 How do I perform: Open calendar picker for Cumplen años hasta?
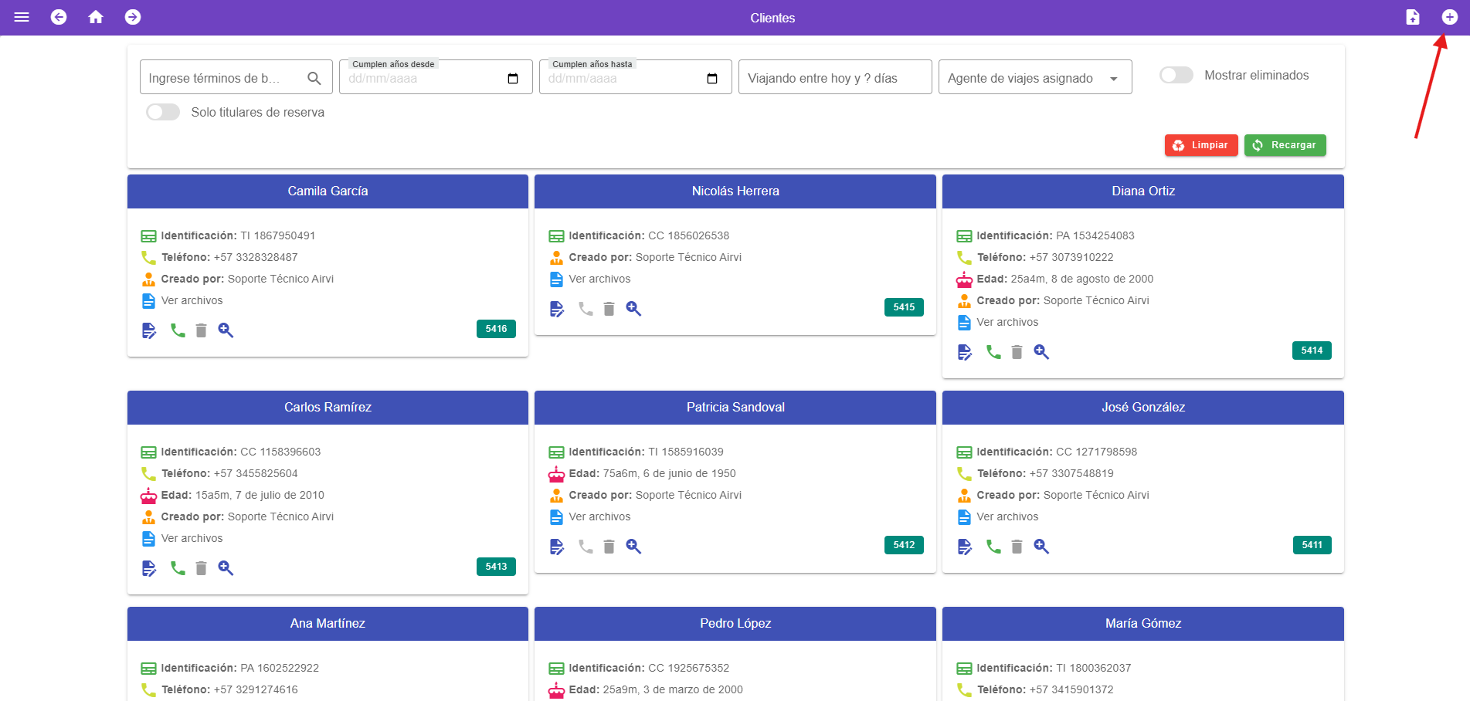[x=712, y=79]
